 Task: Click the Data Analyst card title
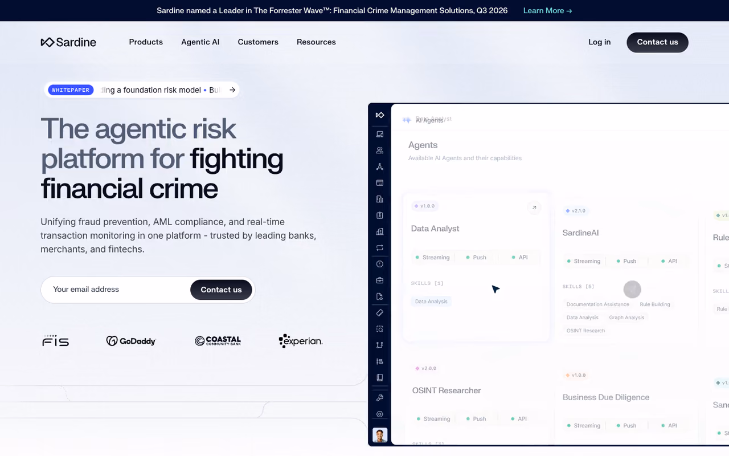435,229
